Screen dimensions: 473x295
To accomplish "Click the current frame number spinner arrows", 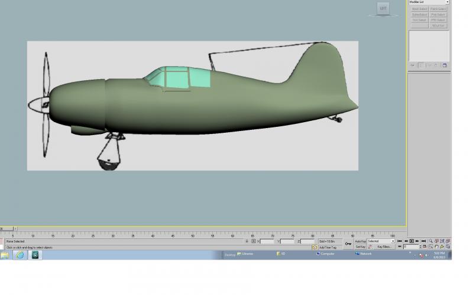I will [x=420, y=247].
